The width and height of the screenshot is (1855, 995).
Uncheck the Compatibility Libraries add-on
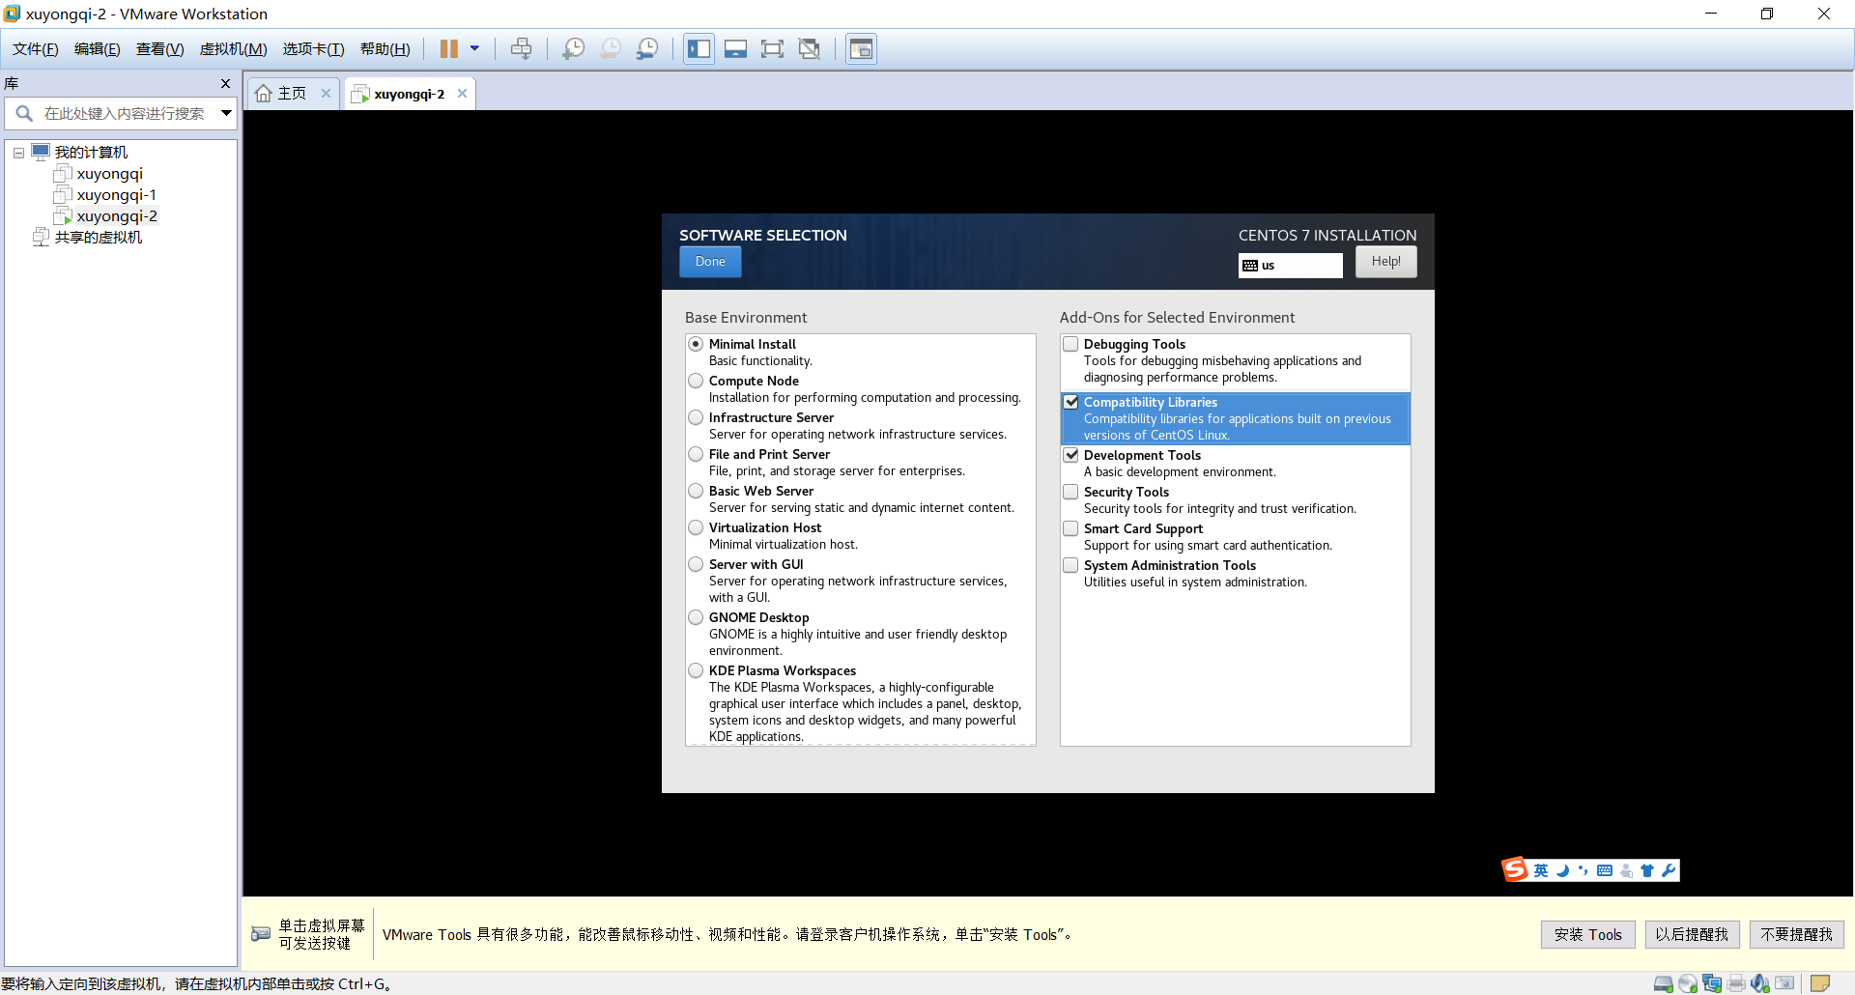[x=1070, y=402]
